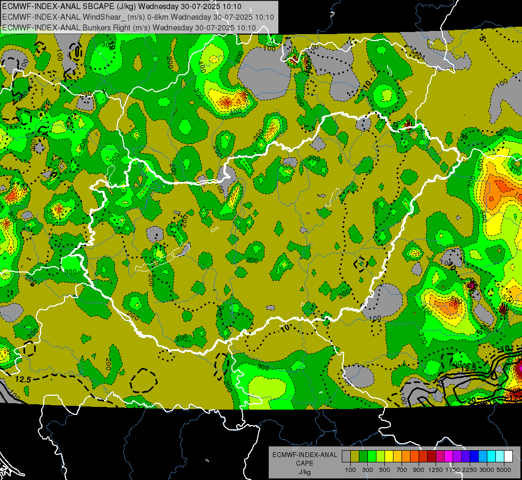
Task: Click the CAPE label in legend
Action: [305, 463]
